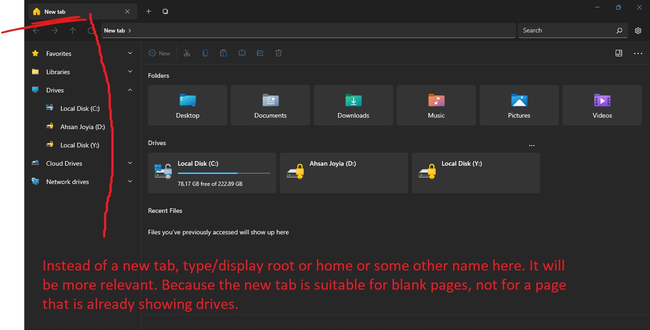Select the Cut tool in the toolbar
The image size is (650, 330).
pos(187,53)
